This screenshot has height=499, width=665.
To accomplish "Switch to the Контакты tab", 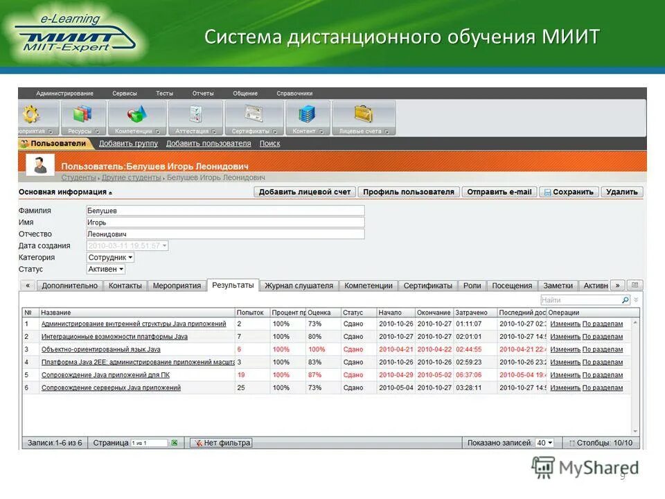I will click(x=125, y=286).
